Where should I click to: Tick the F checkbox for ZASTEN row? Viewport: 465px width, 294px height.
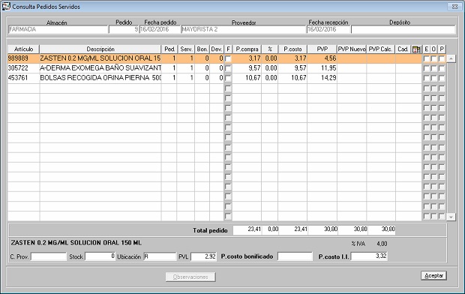point(228,58)
